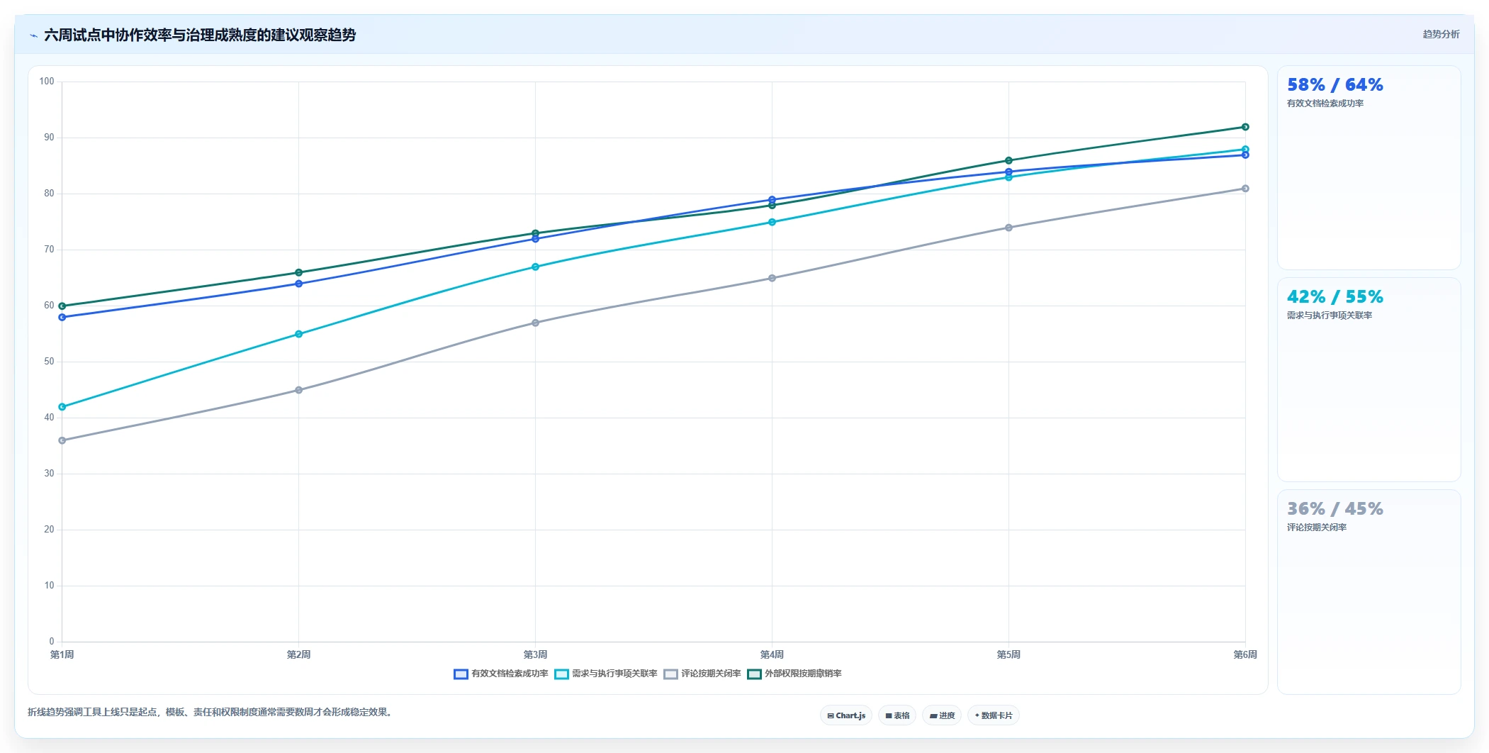Click the 第3周 x-axis label
1489x753 pixels.
point(535,654)
